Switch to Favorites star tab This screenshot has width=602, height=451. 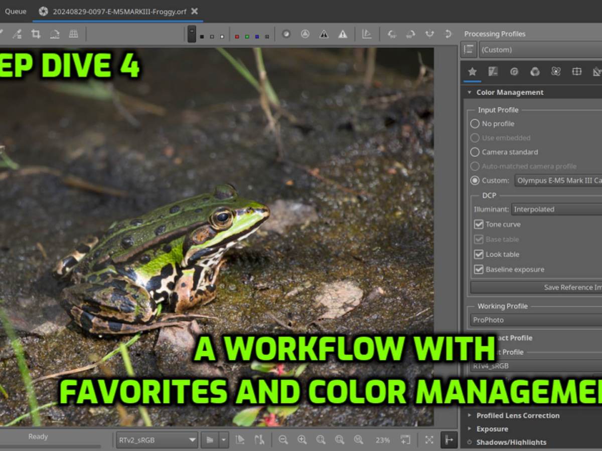point(472,72)
